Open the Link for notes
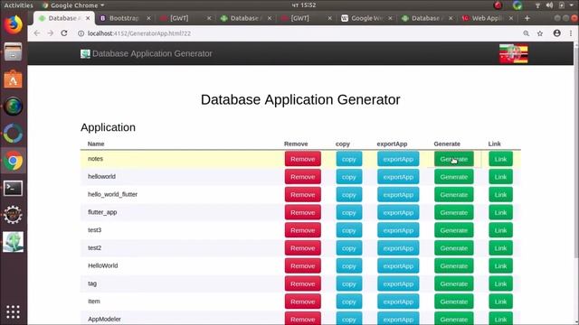Viewport: 579px width, 325px height. (x=500, y=159)
